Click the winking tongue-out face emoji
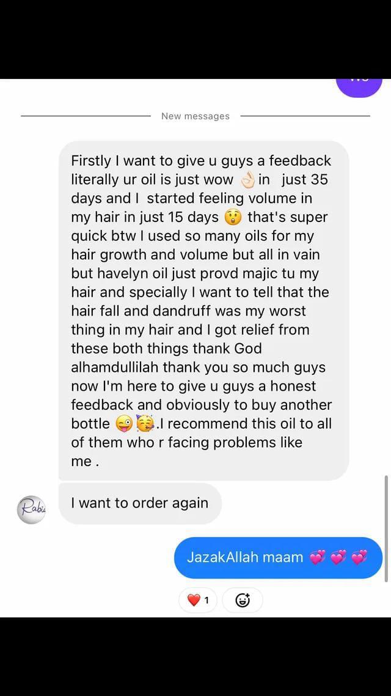The height and width of the screenshot is (696, 391). click(x=123, y=424)
